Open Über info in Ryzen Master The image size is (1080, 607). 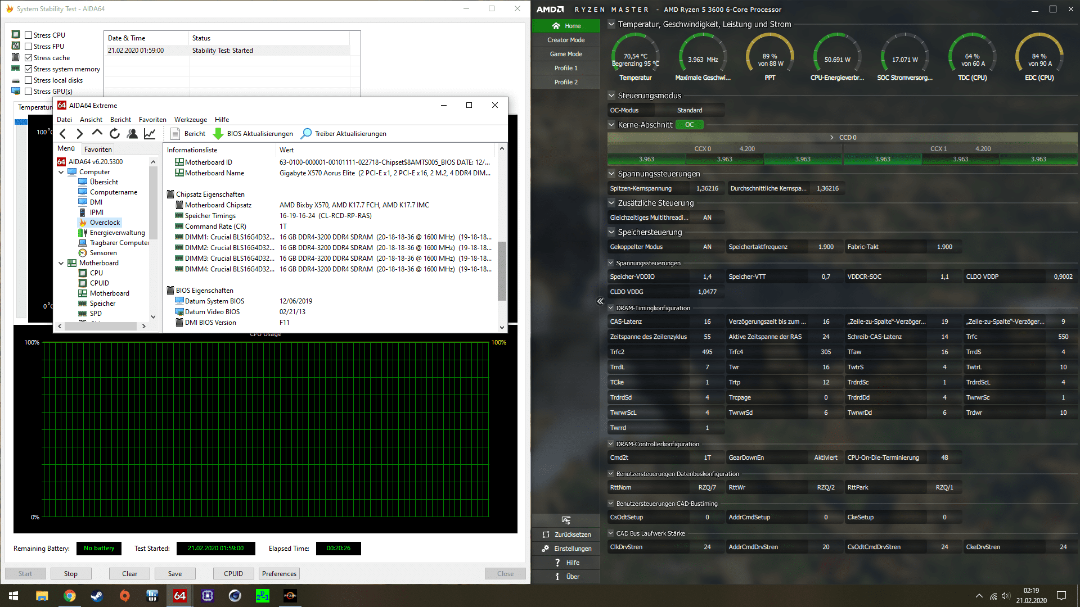click(x=566, y=577)
